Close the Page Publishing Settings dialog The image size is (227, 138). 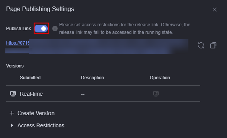point(215,10)
